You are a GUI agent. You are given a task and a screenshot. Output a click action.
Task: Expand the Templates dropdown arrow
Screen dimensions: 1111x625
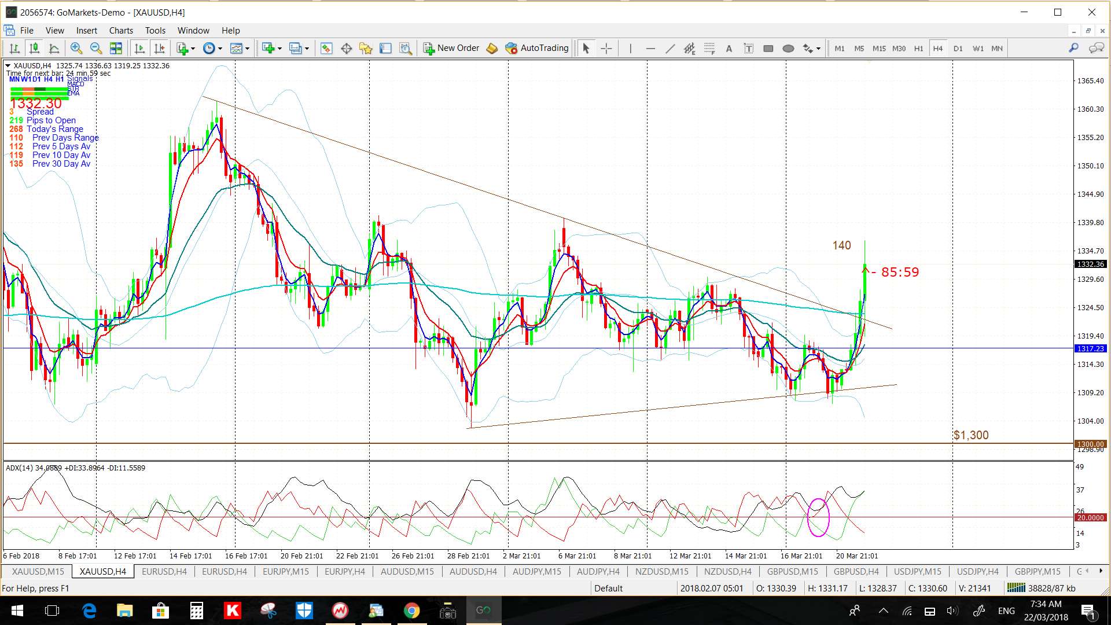247,49
